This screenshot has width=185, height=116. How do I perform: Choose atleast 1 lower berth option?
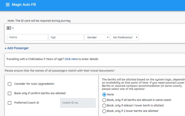click(104, 106)
